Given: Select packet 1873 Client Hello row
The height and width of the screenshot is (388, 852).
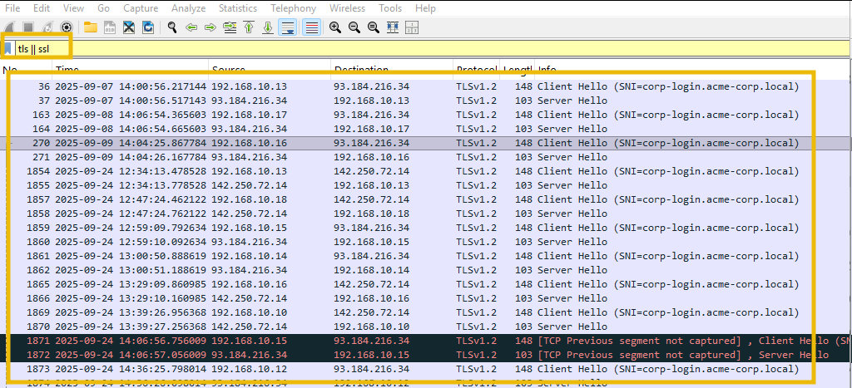Looking at the screenshot, I should (426, 369).
